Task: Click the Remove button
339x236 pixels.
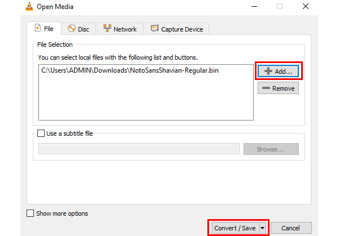Action: pos(278,88)
